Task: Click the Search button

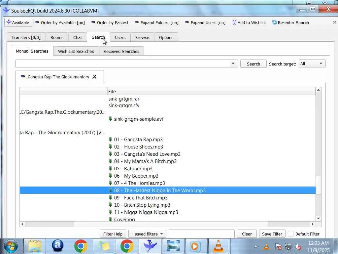Action: click(x=253, y=64)
